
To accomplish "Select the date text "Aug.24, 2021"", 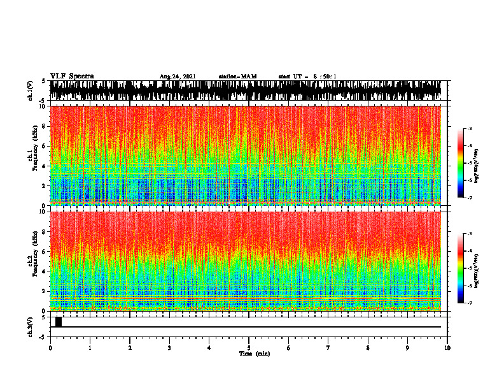I will (x=178, y=76).
